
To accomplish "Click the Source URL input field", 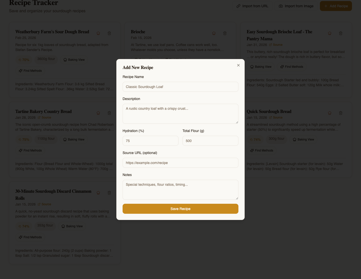I will point(180,163).
